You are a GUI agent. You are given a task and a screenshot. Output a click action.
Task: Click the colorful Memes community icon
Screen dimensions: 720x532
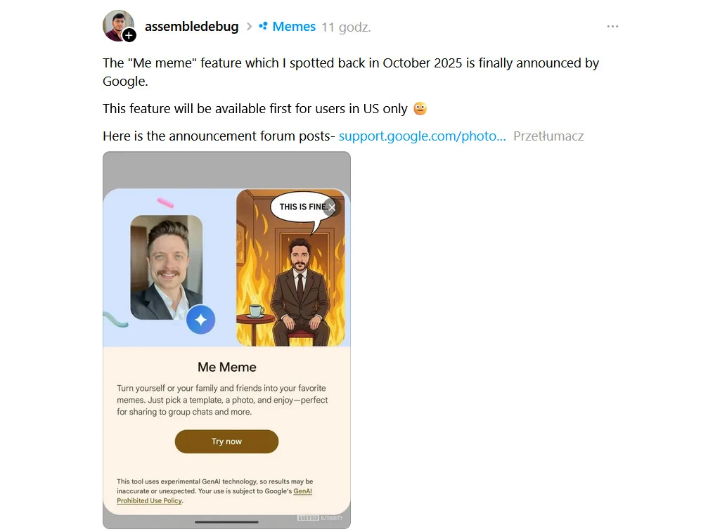click(x=262, y=26)
